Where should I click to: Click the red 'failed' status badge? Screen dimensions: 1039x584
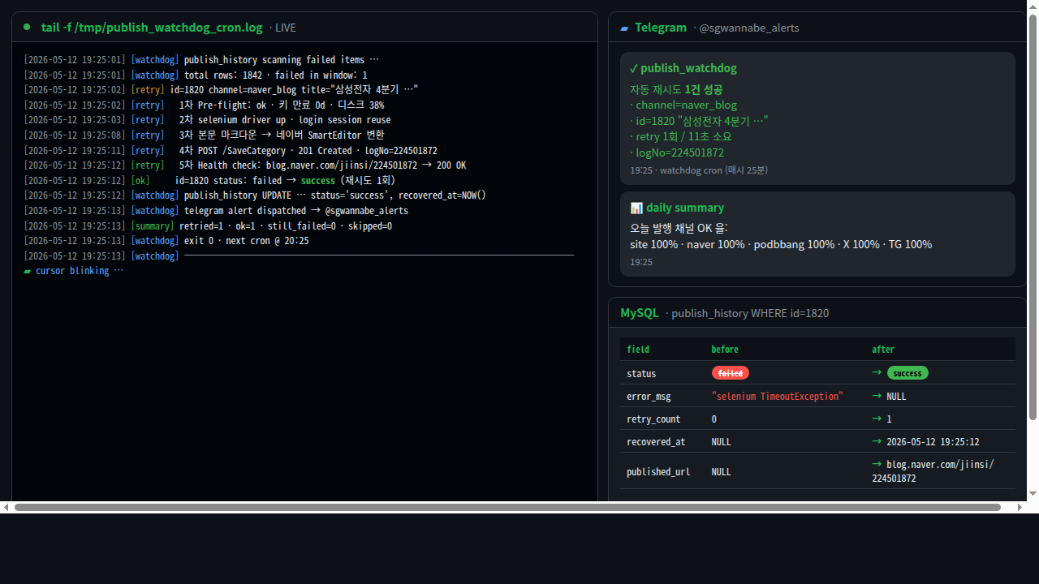pyautogui.click(x=731, y=373)
